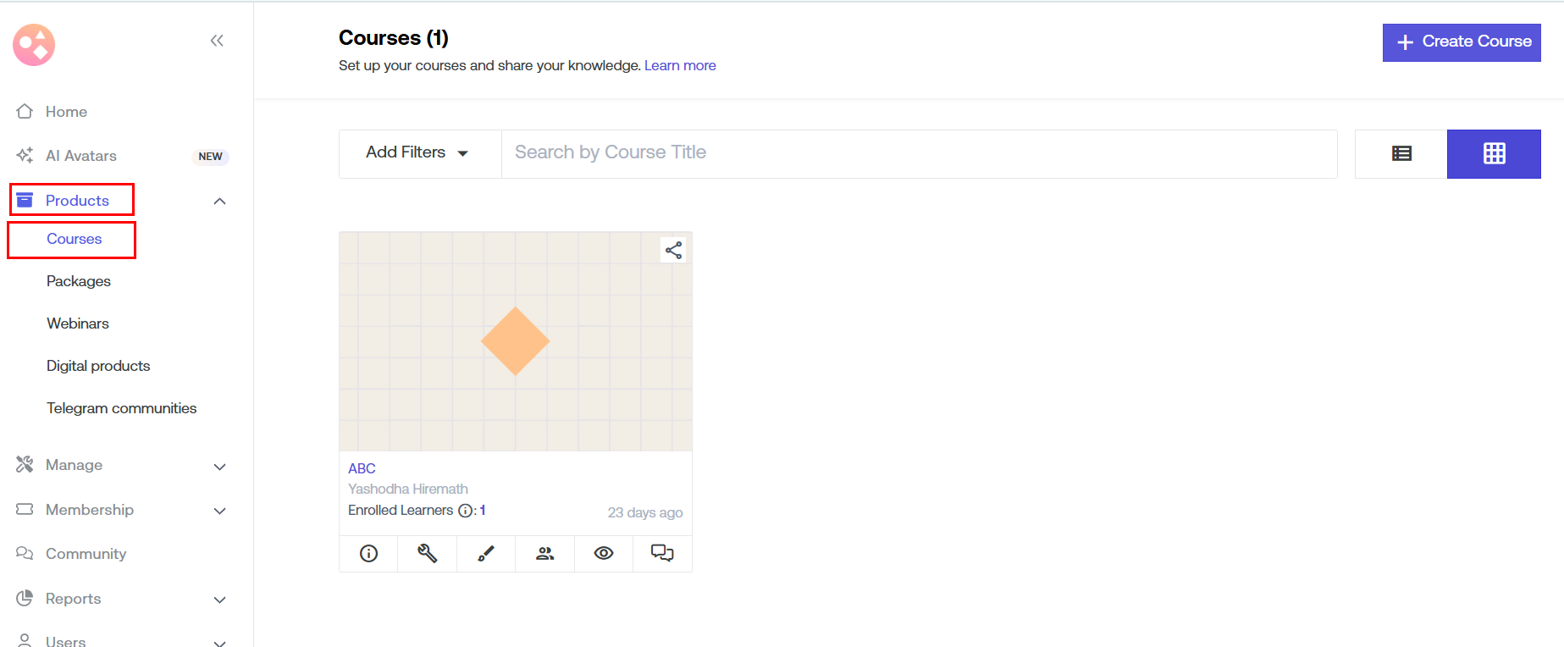
Task: Expand the Membership menu section
Action: (219, 511)
